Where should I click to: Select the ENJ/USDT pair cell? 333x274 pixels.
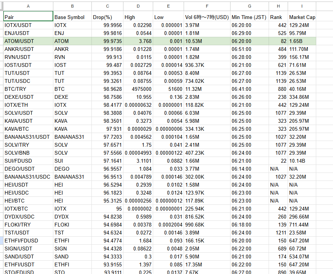coord(28,33)
